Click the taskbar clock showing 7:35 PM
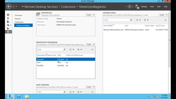The image size is (176, 99). point(164,97)
